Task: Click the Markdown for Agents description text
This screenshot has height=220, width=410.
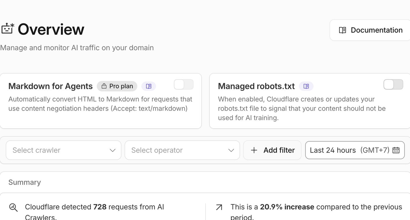Action: point(100,104)
